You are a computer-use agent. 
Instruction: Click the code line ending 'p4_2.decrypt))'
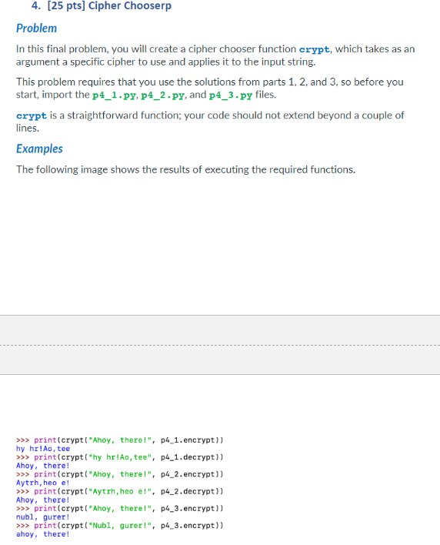tap(120, 491)
